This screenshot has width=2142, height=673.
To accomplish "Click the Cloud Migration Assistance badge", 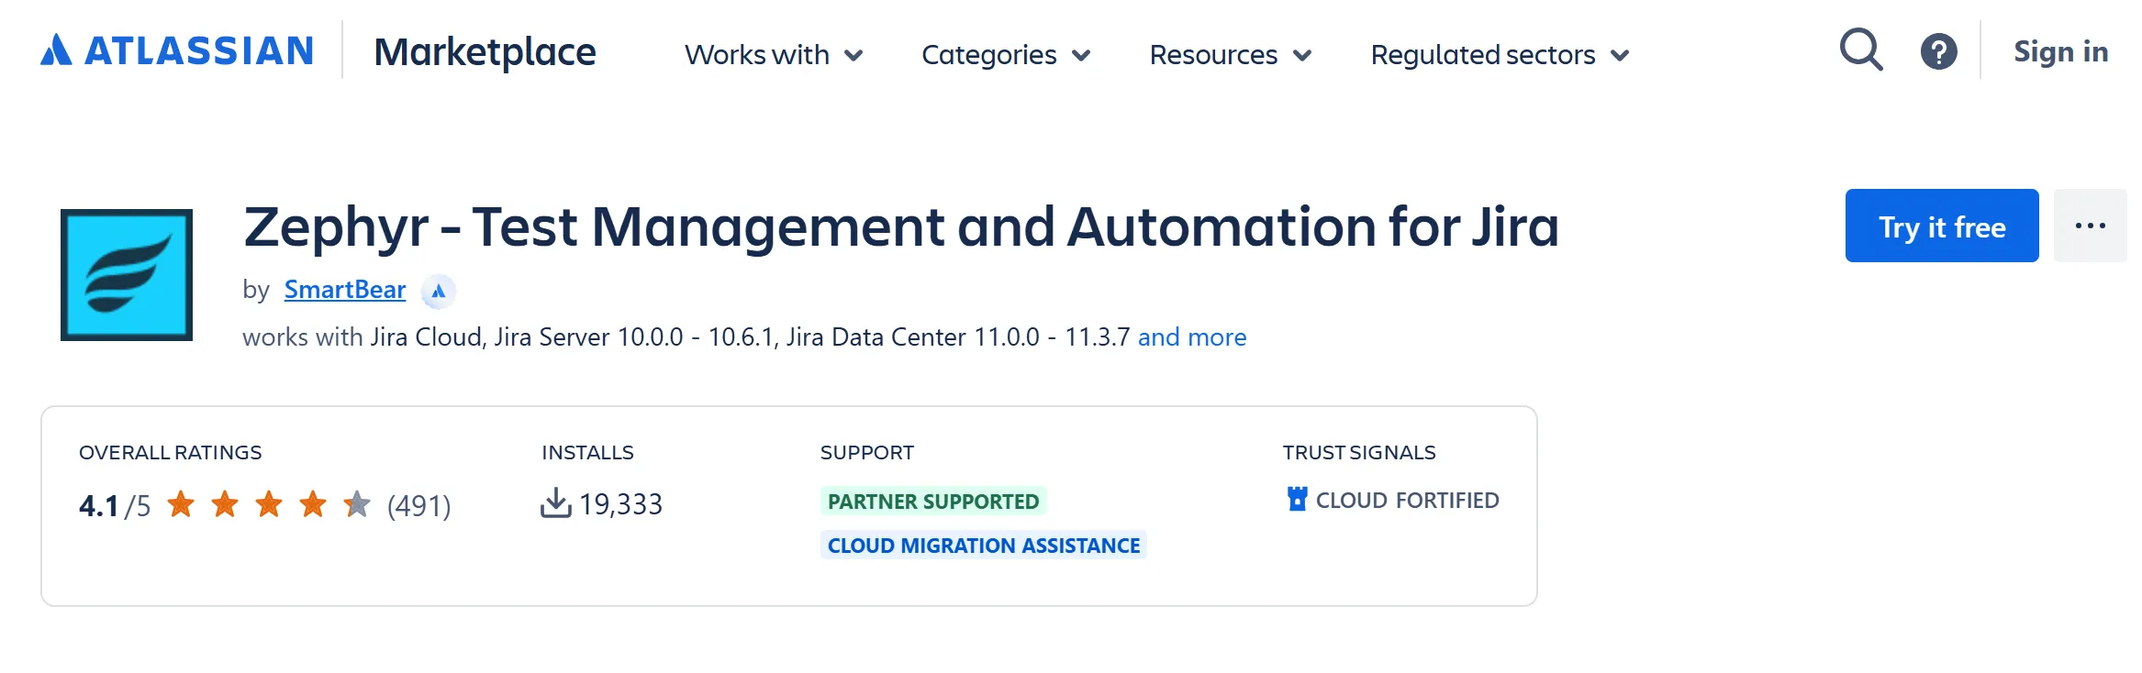I will (984, 545).
